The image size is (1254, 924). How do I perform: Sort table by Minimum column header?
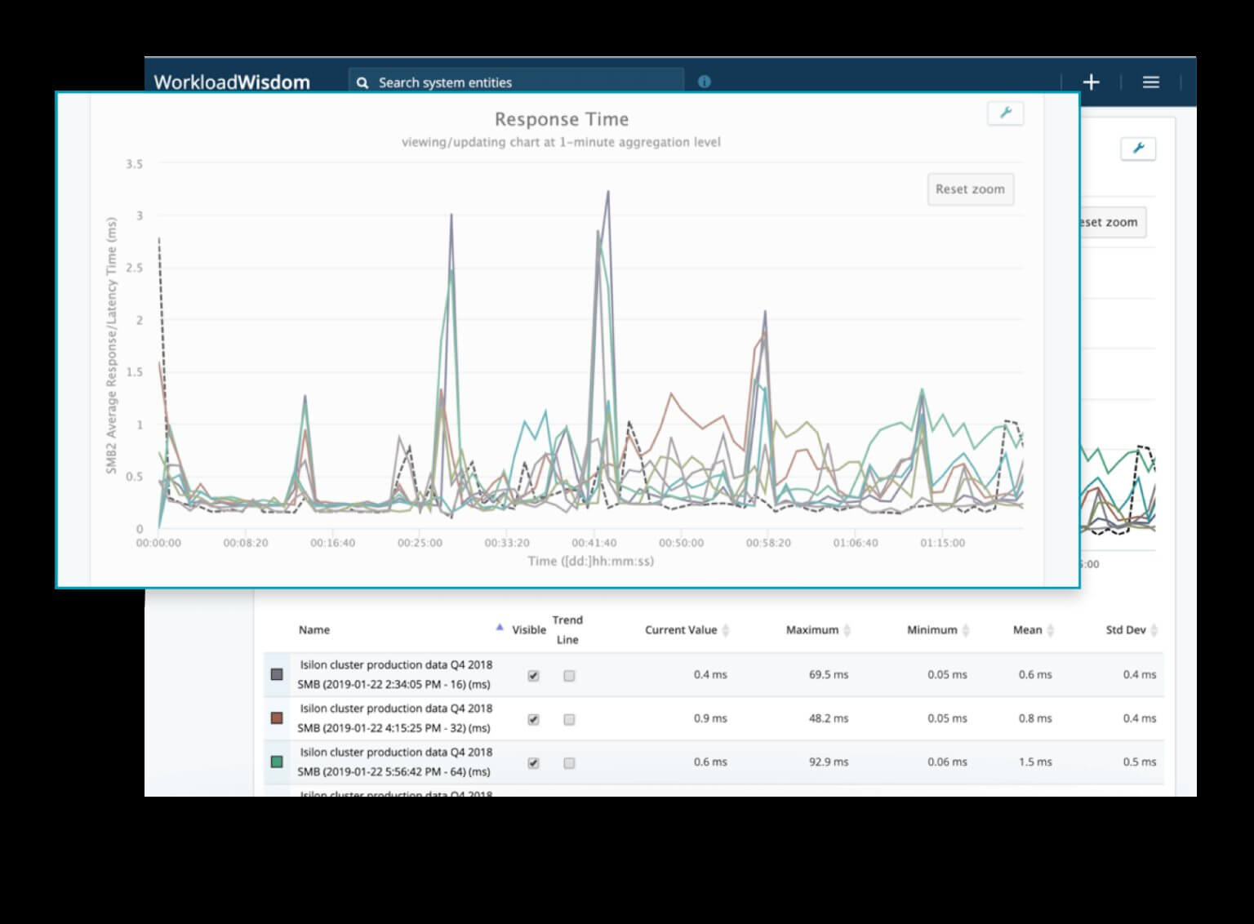point(932,630)
